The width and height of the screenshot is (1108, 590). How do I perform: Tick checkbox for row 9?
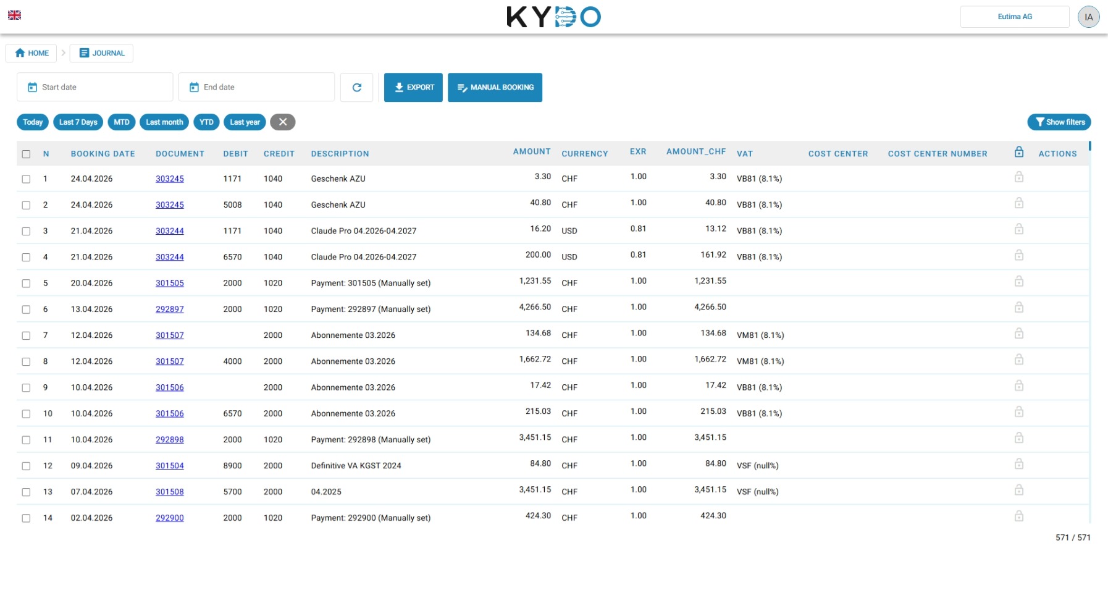[26, 387]
